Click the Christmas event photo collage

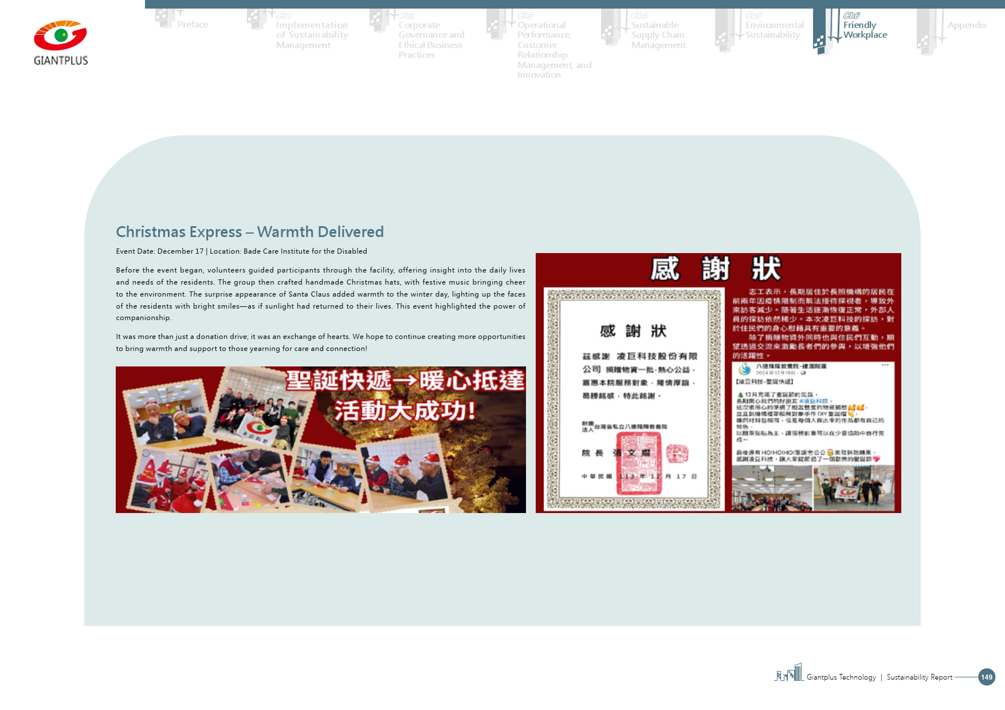tap(320, 439)
